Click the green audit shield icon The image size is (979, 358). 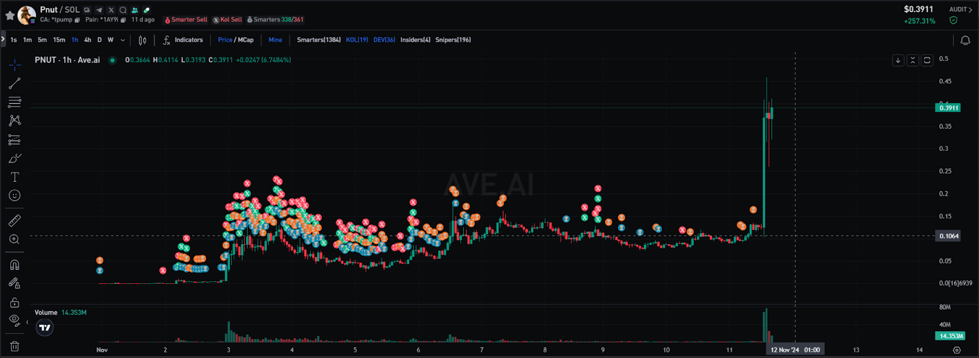pyautogui.click(x=953, y=21)
